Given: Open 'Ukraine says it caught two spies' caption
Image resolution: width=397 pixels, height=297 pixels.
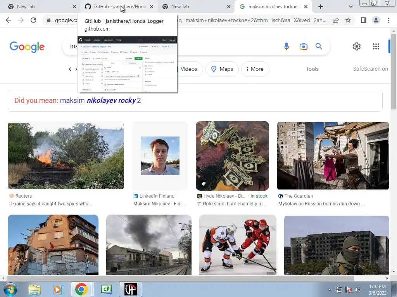Looking at the screenshot, I should [x=51, y=204].
